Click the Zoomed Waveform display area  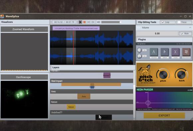(24, 52)
